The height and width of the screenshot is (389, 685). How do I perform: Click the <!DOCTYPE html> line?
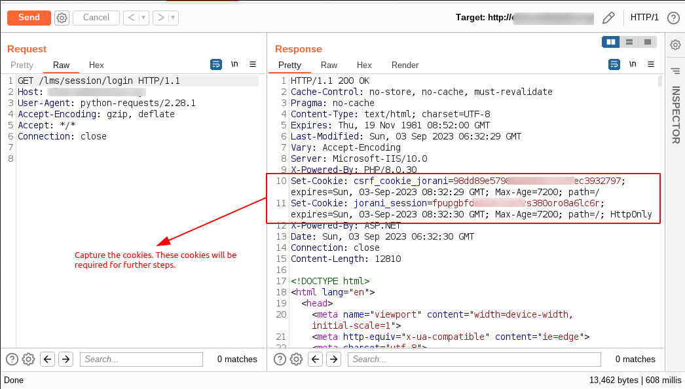click(330, 281)
